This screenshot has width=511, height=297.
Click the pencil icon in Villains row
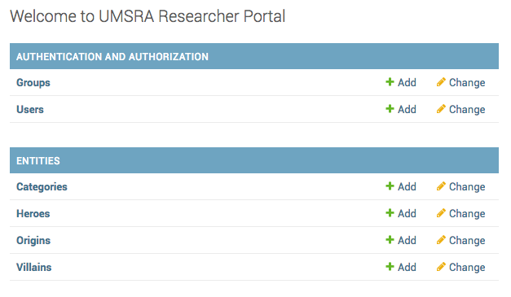click(x=441, y=267)
